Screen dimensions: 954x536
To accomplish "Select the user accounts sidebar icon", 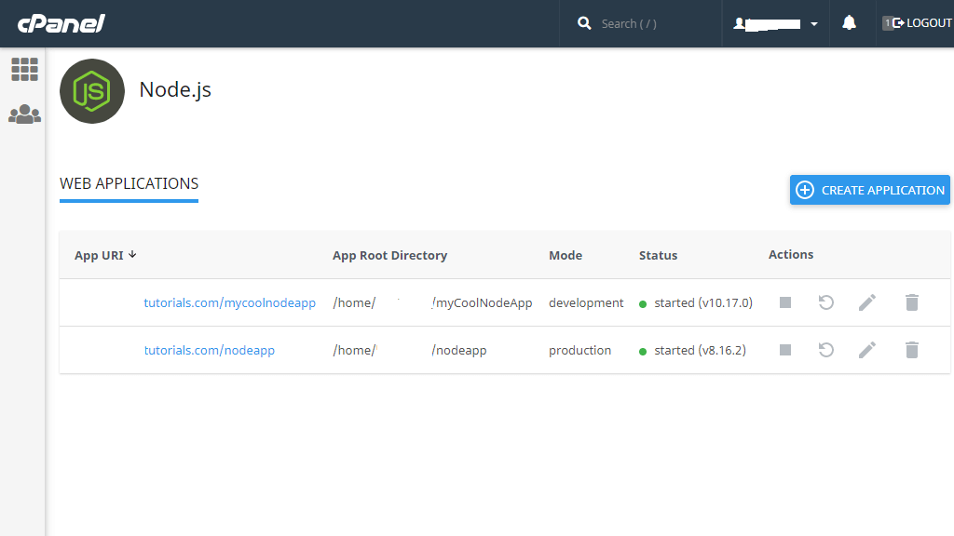I will [24, 114].
